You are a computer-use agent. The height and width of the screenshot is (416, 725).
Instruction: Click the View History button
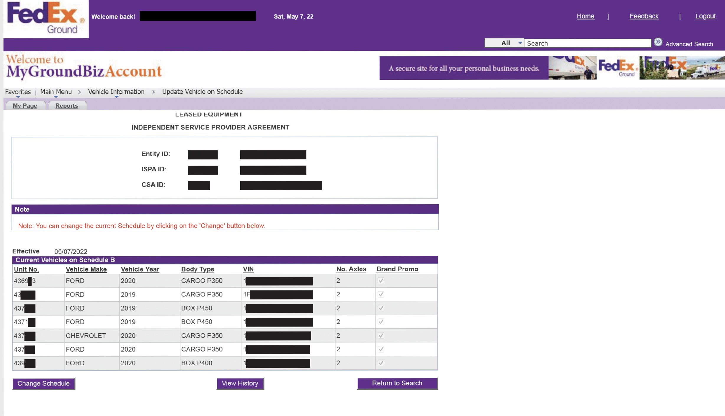pos(240,383)
